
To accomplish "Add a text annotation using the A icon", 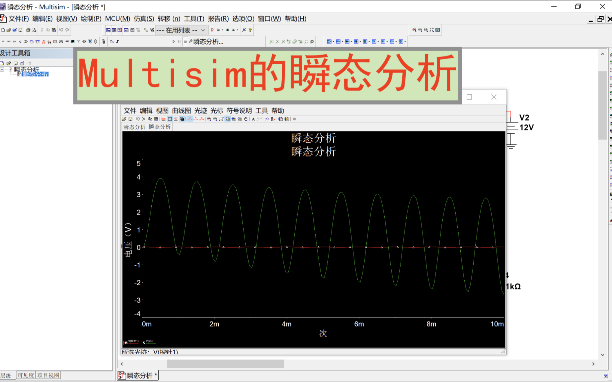I will pos(253,119).
